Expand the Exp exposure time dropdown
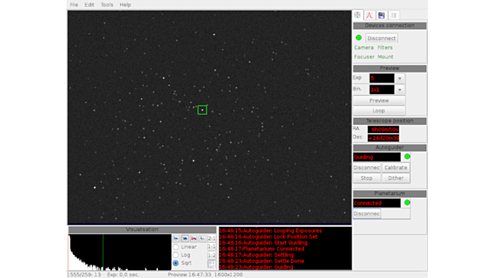The width and height of the screenshot is (495, 278). 400,78
